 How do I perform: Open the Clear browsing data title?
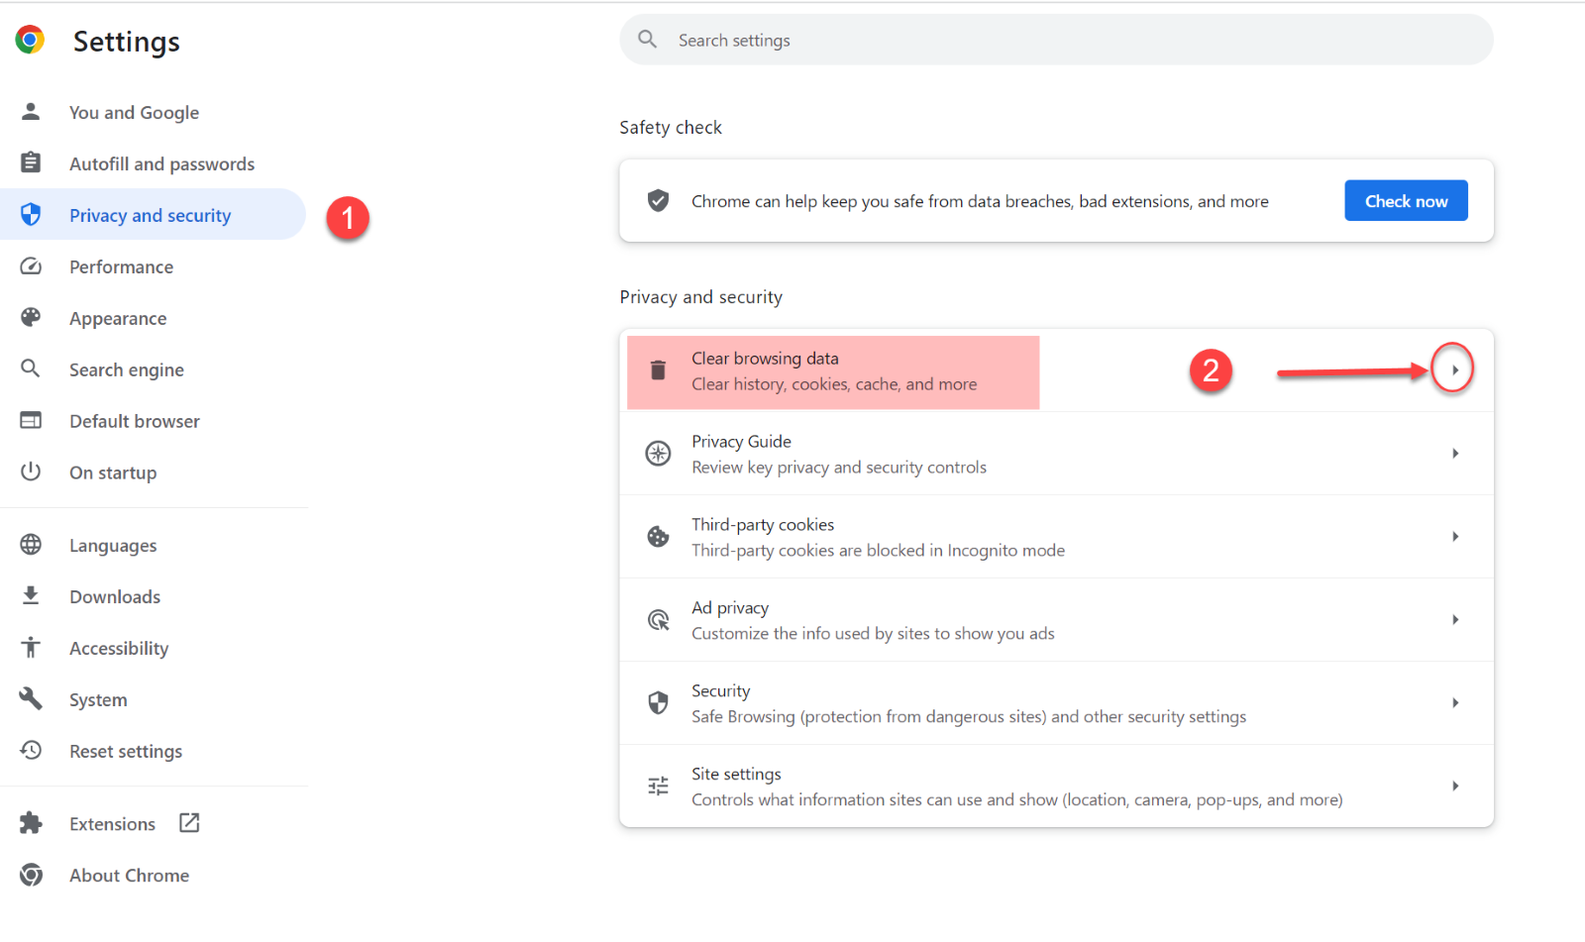pos(765,358)
